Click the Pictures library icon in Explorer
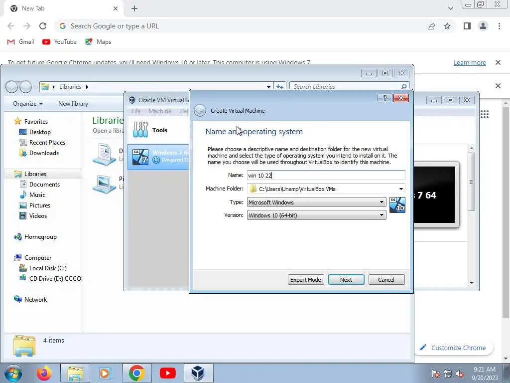 click(x=104, y=185)
